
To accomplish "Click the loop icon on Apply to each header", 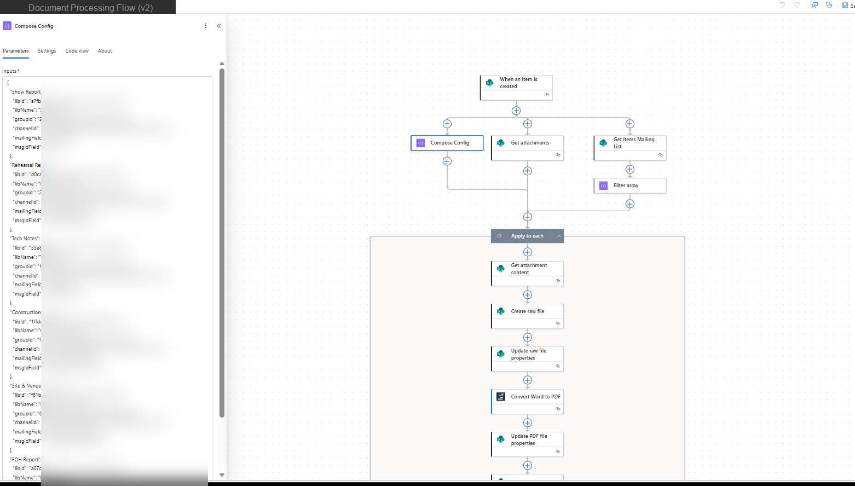I will (x=499, y=236).
